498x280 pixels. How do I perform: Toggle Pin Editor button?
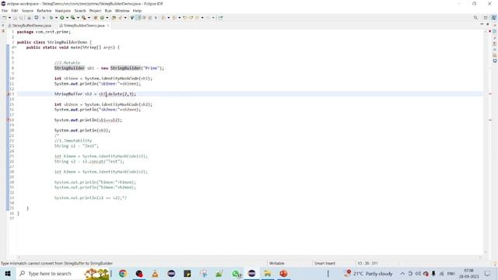pos(220,18)
